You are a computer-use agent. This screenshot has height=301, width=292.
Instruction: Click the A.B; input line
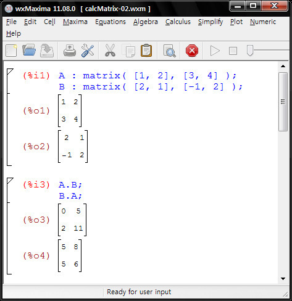(70, 185)
